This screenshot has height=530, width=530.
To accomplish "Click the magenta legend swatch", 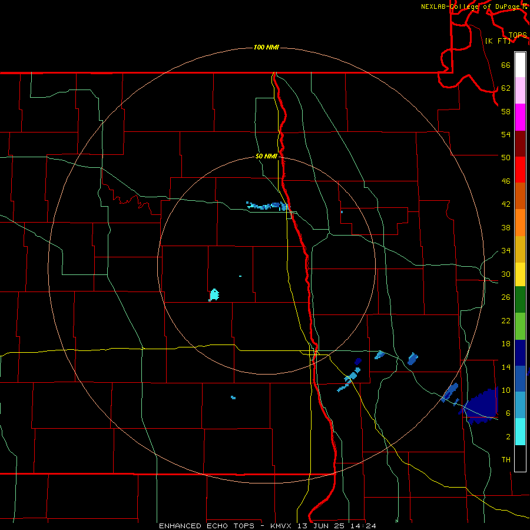I will pyautogui.click(x=520, y=117).
